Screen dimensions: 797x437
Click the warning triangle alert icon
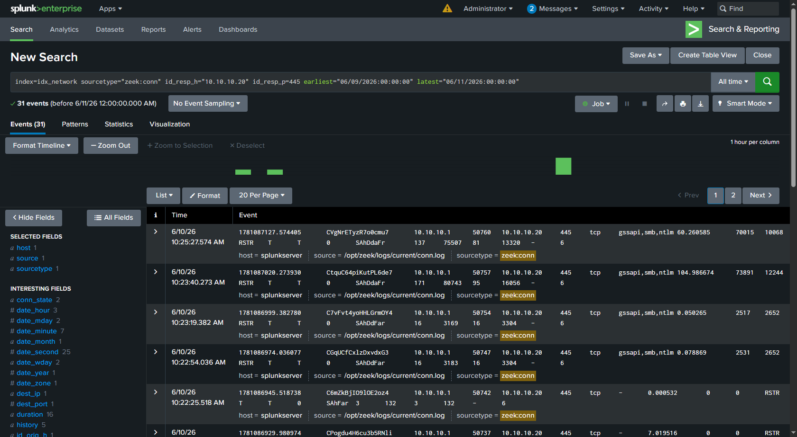point(447,9)
